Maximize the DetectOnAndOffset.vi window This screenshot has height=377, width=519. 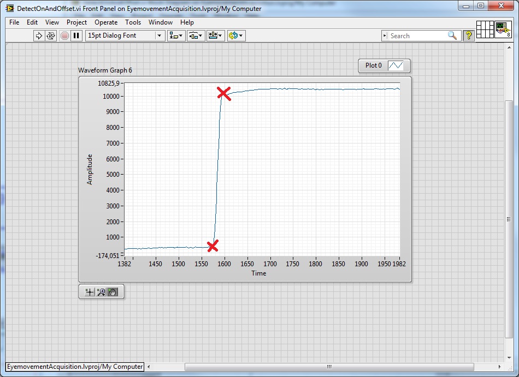click(481, 6)
